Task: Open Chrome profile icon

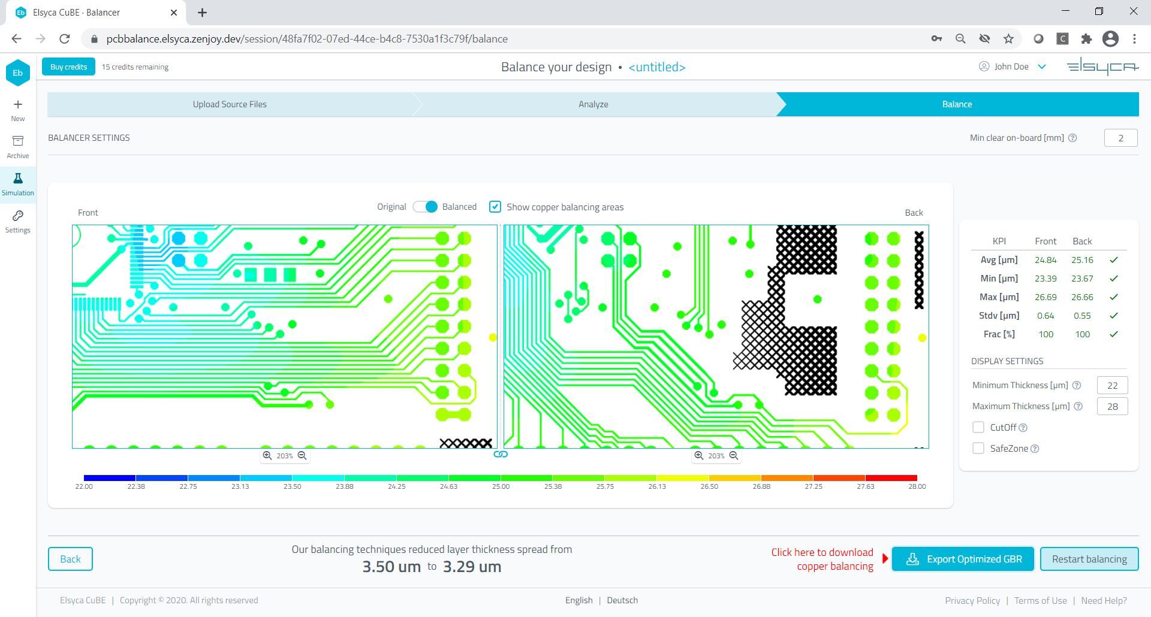Action: click(x=1110, y=39)
